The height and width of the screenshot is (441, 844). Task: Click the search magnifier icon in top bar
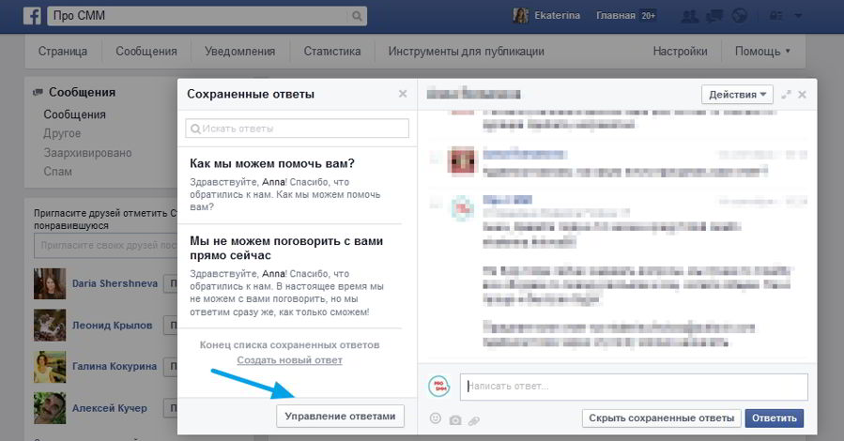click(354, 16)
